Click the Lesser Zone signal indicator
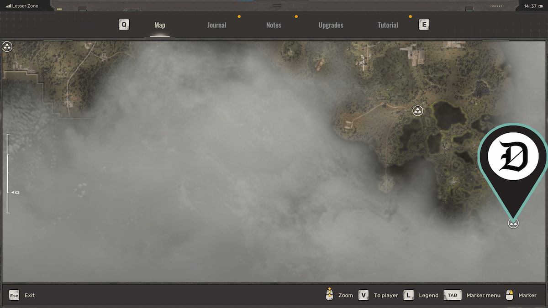The image size is (548, 308). [x=22, y=6]
